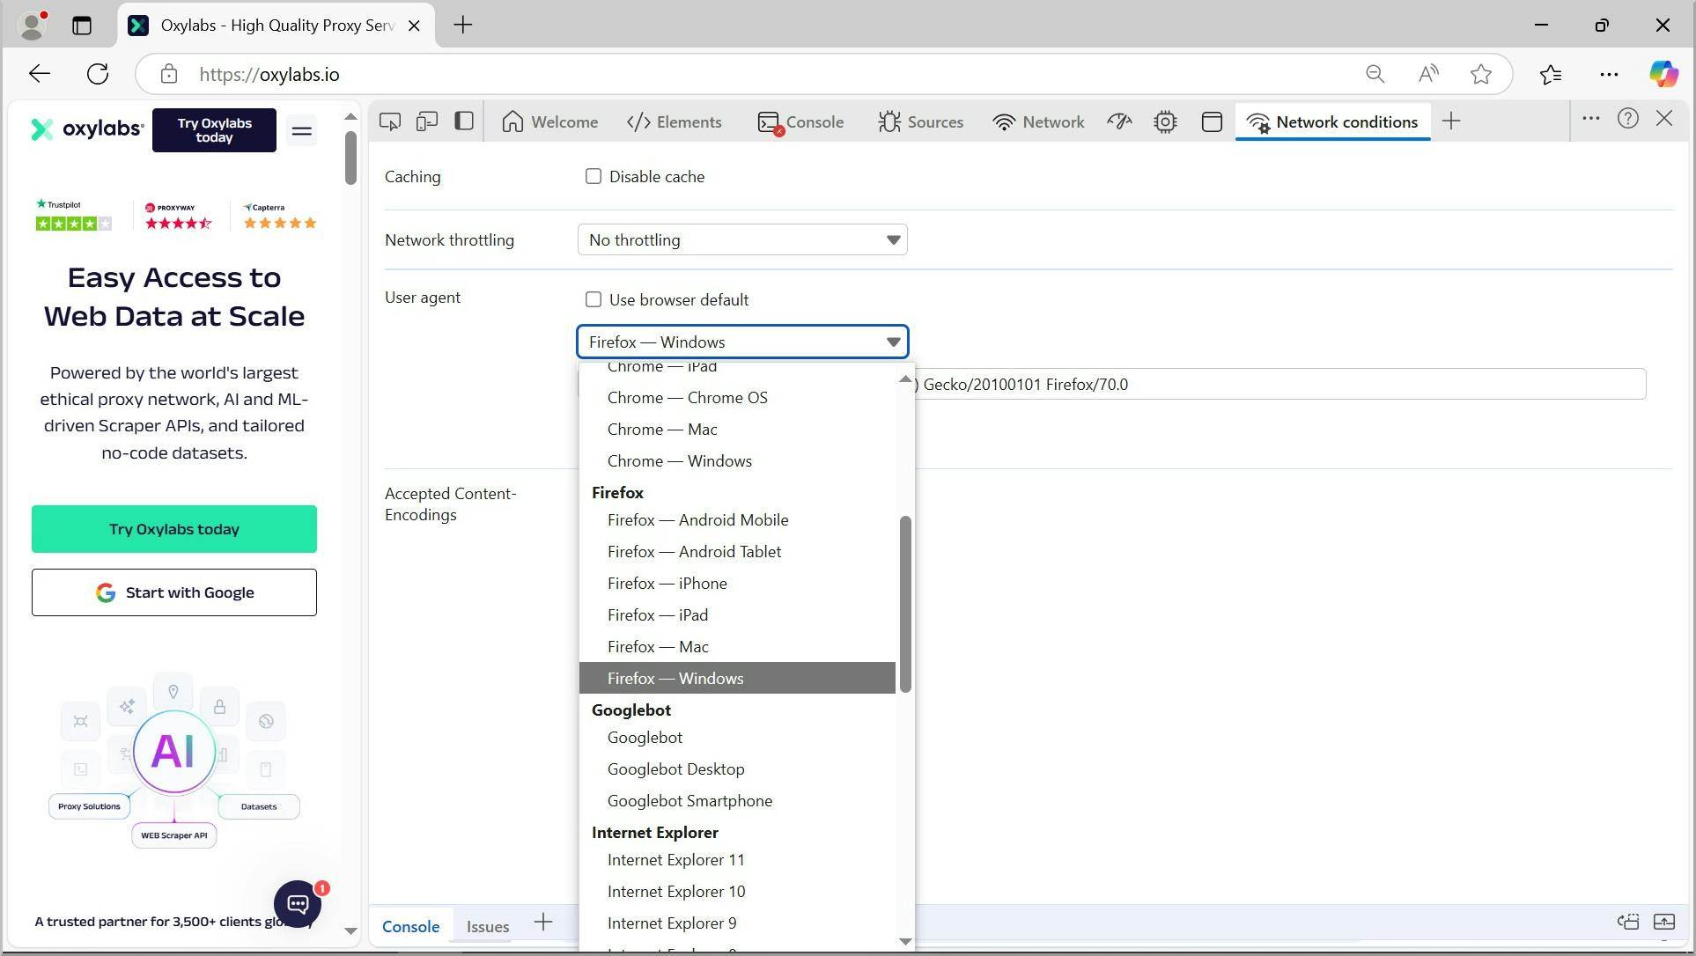Click Start with Google button
The width and height of the screenshot is (1696, 956).
pyautogui.click(x=174, y=592)
